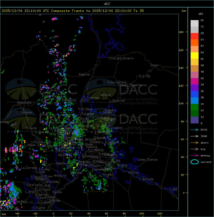Click the 180 km axis tick label
214x217 pixels.
point(181,32)
